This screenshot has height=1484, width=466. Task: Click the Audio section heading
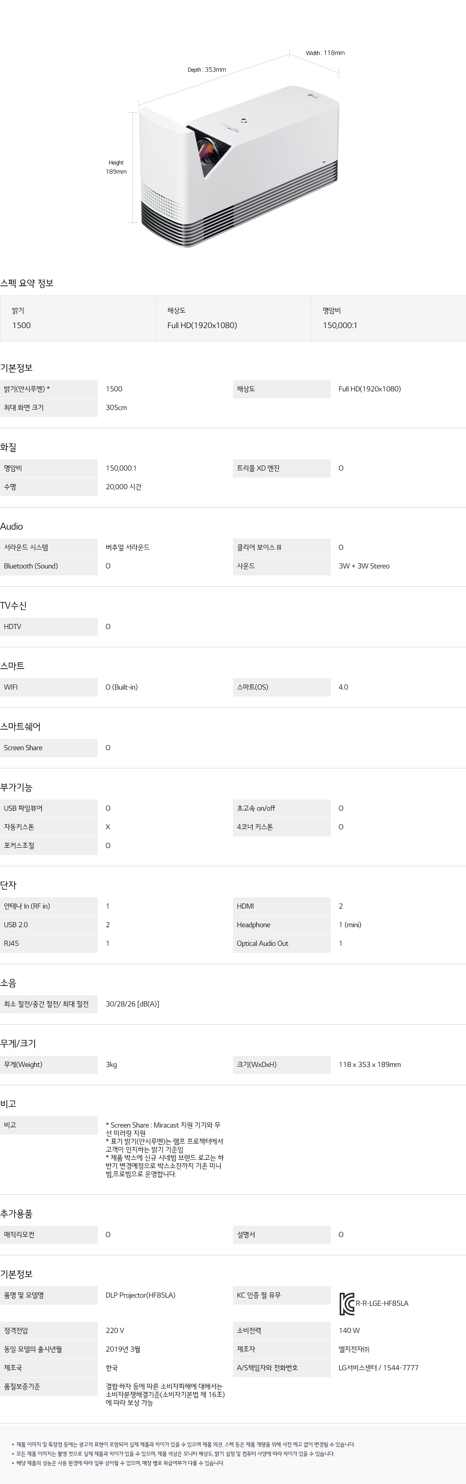tap(12, 526)
